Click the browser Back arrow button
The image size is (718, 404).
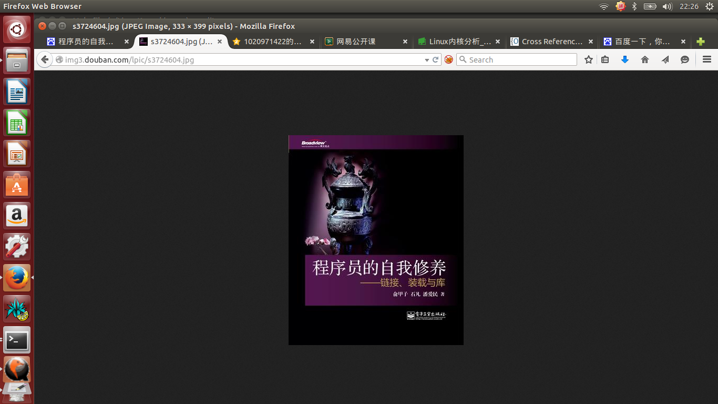[x=45, y=60]
